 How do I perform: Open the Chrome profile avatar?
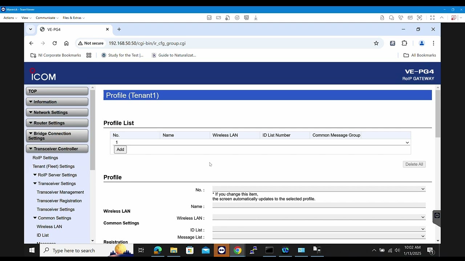click(x=422, y=43)
